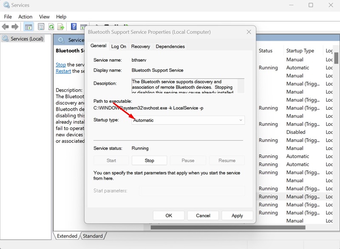Open the Action menu

pos(25,17)
